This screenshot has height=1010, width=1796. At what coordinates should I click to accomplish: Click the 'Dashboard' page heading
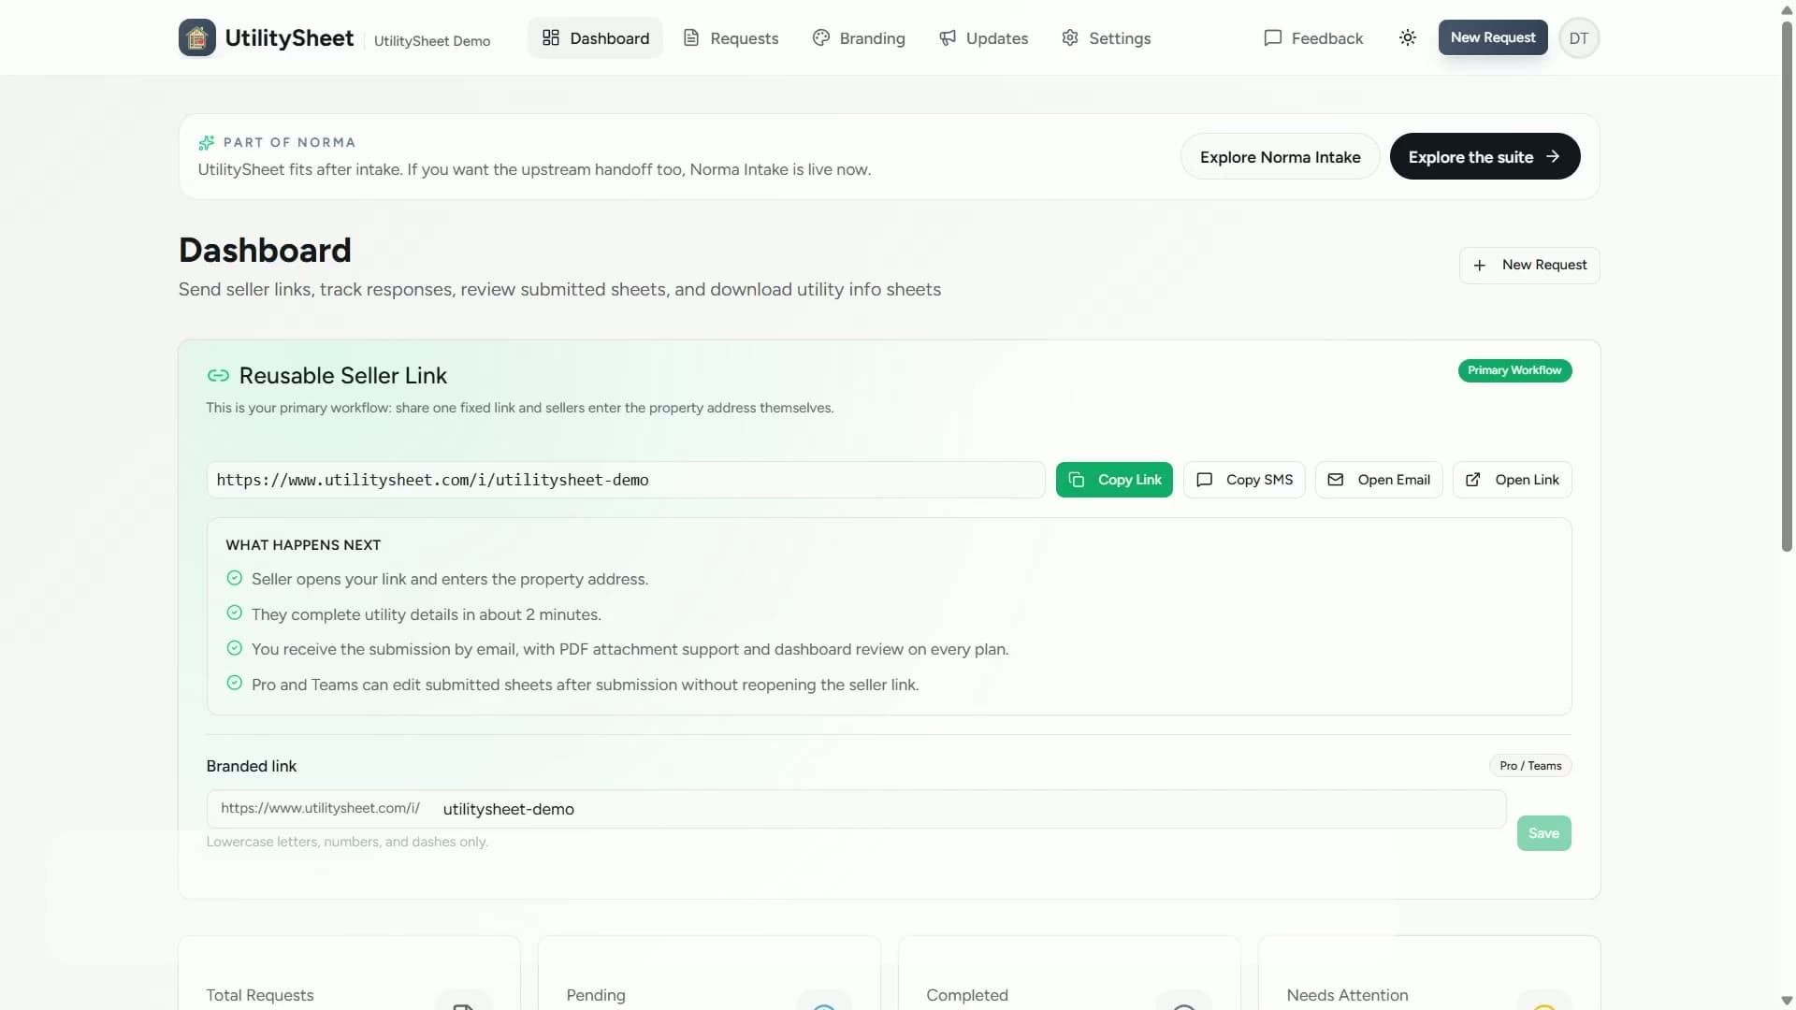tap(265, 250)
